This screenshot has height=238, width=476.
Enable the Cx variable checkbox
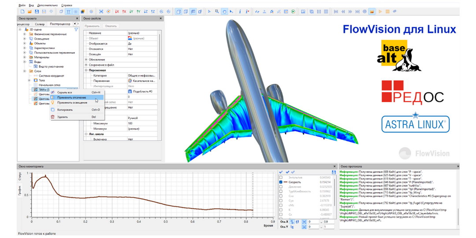pos(281,215)
